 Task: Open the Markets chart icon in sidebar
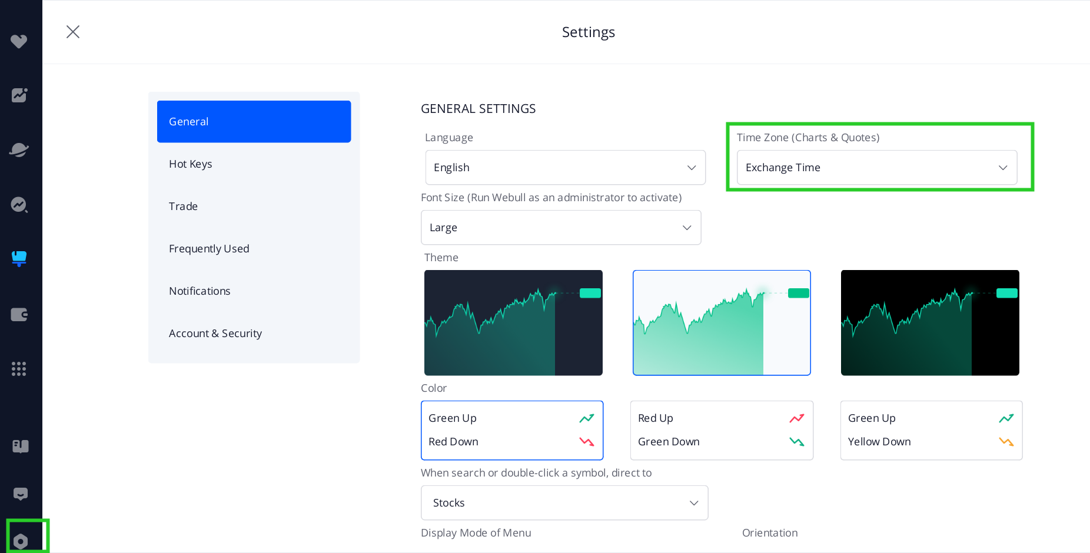pyautogui.click(x=19, y=95)
